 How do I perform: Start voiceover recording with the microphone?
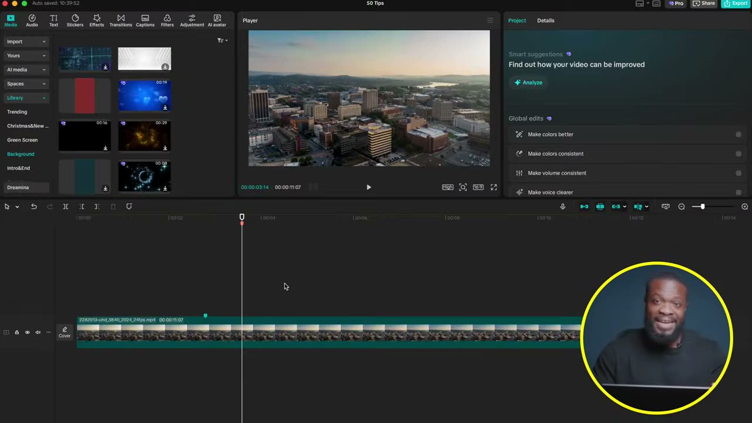pyautogui.click(x=563, y=207)
